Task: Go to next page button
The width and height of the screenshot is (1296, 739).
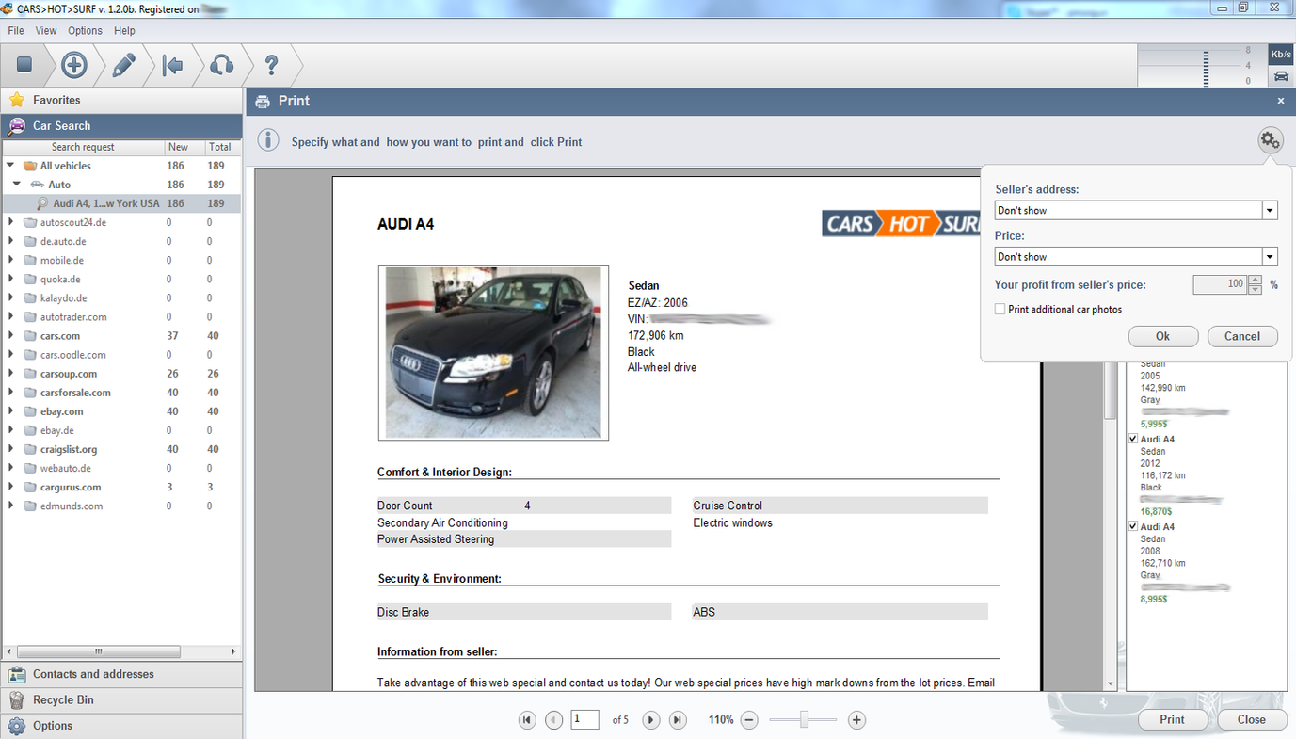Action: tap(650, 720)
